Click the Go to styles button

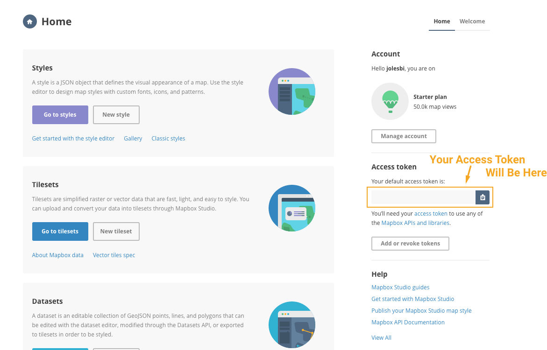coord(60,114)
